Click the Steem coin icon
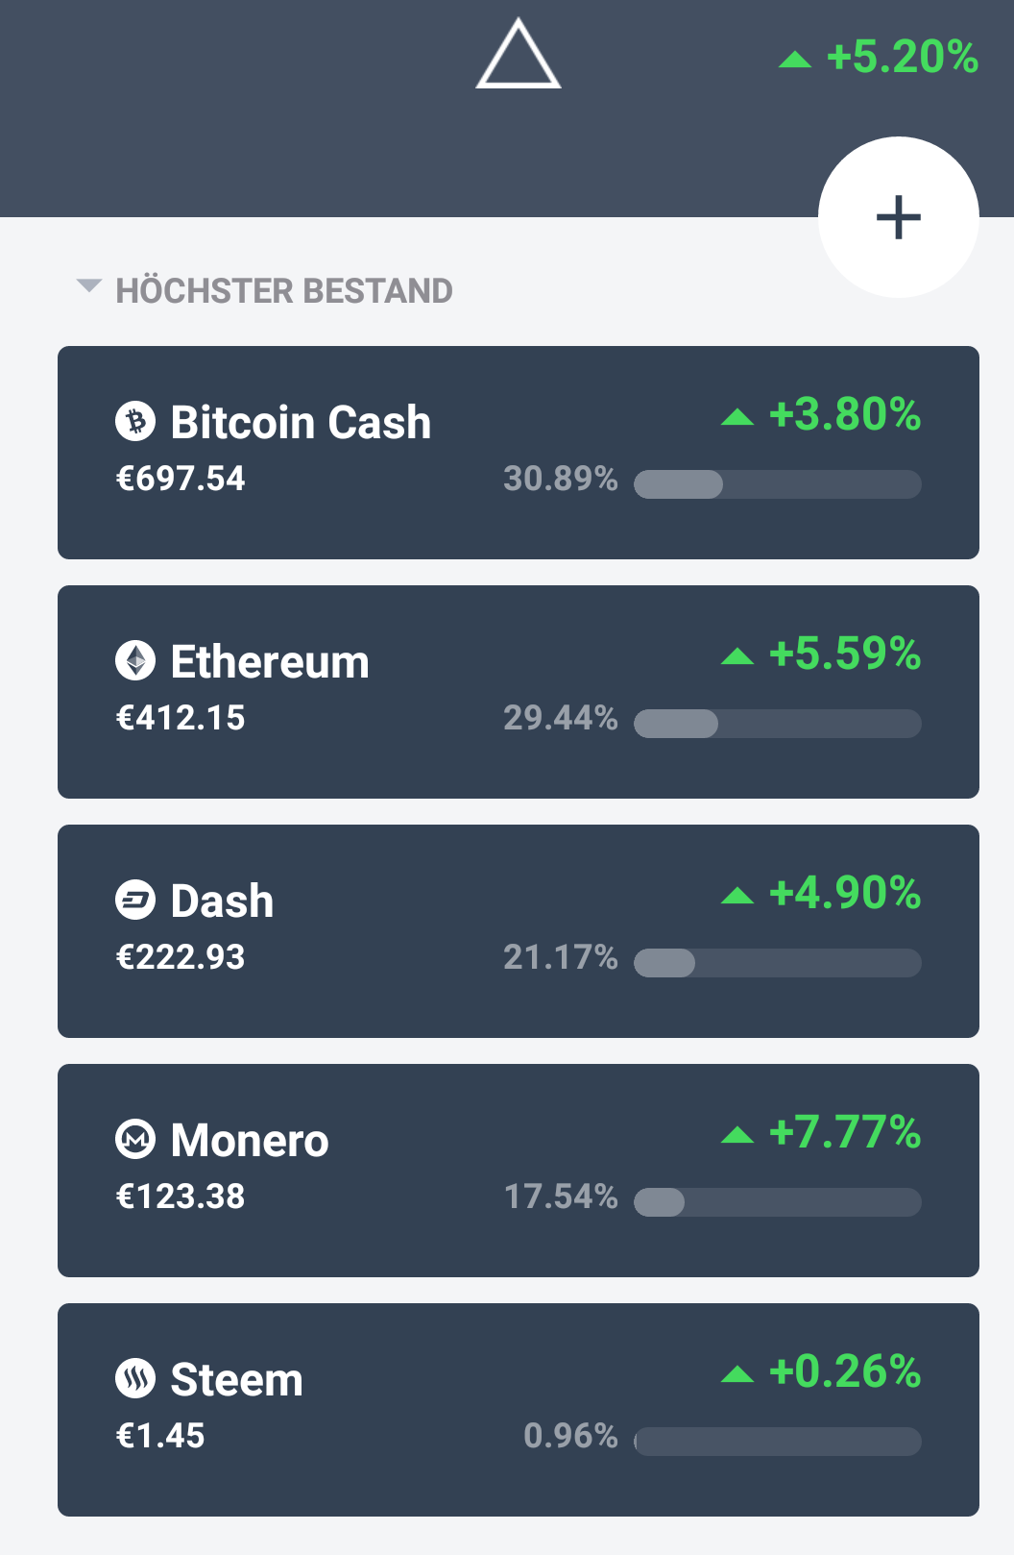 click(x=135, y=1378)
